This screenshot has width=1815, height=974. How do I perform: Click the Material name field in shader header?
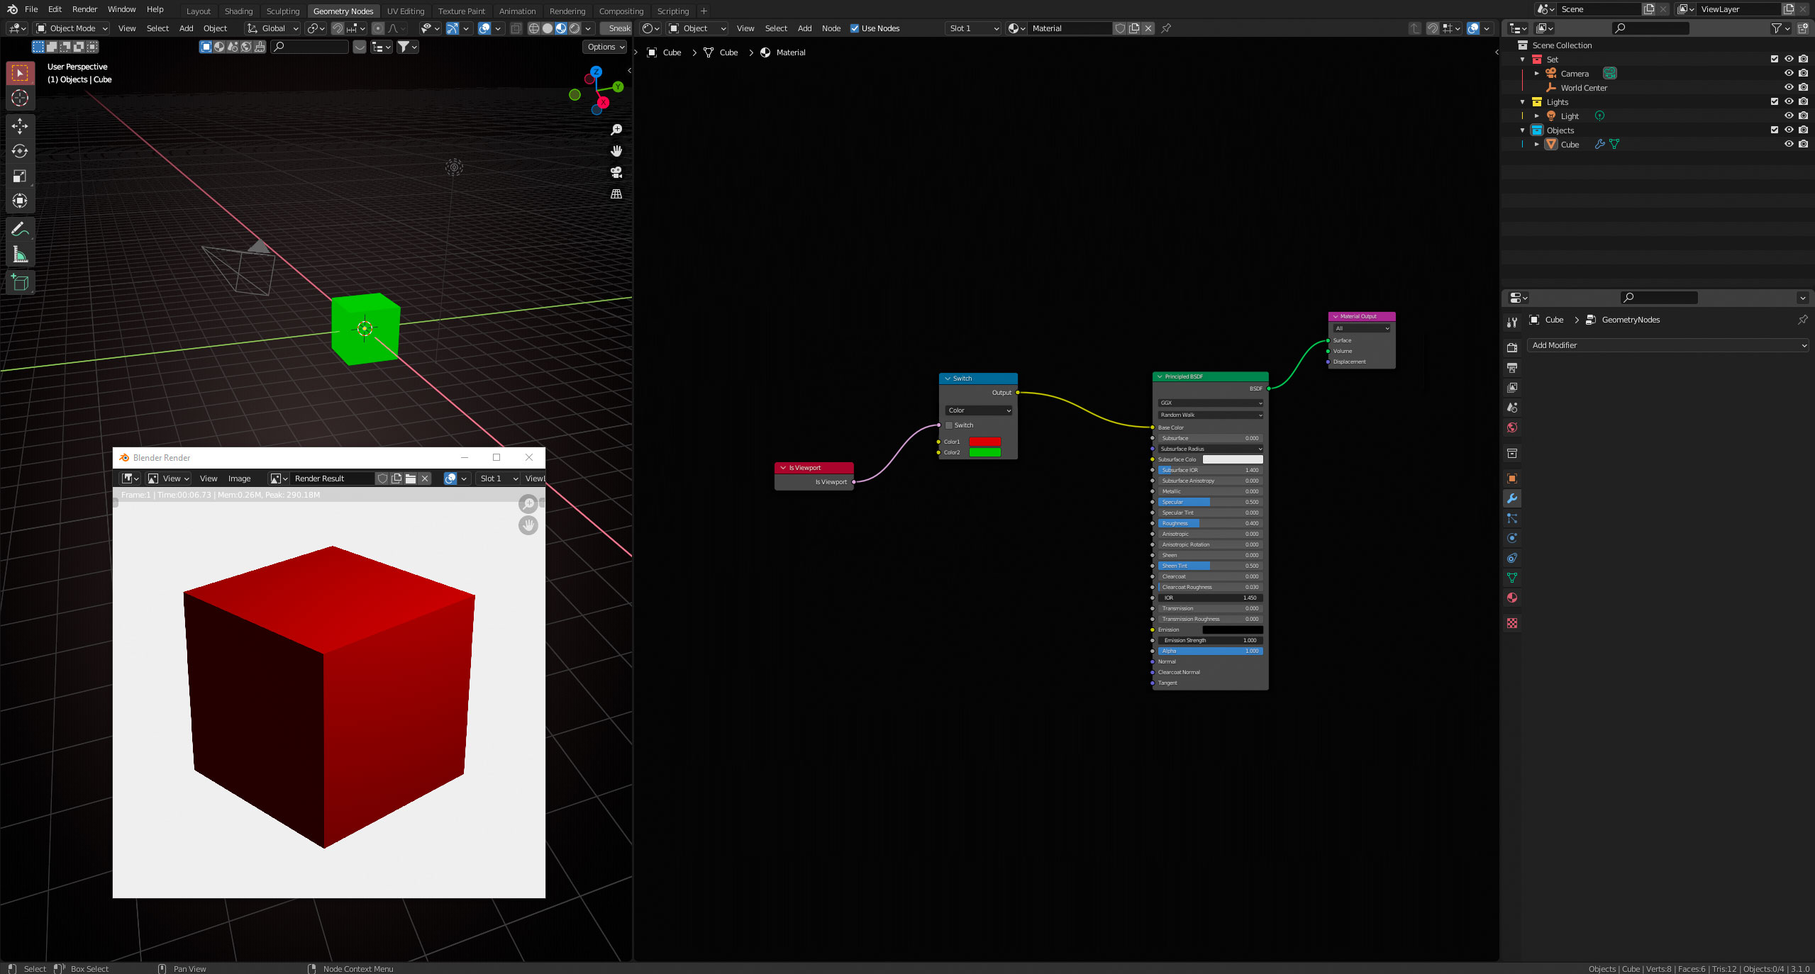[x=1070, y=28]
